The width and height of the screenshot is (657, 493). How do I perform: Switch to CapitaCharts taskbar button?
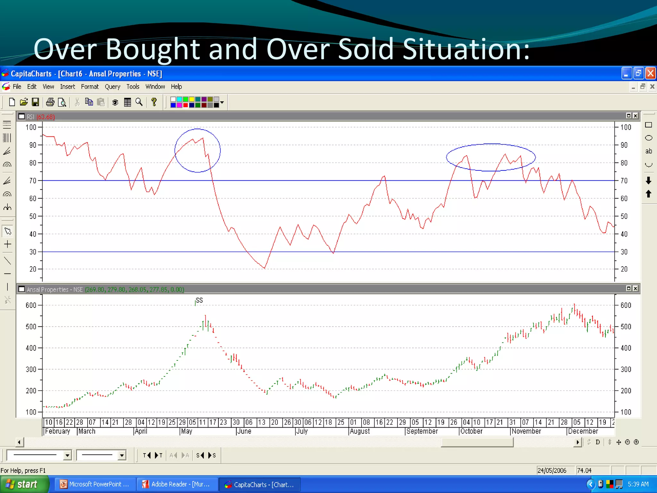[260, 484]
